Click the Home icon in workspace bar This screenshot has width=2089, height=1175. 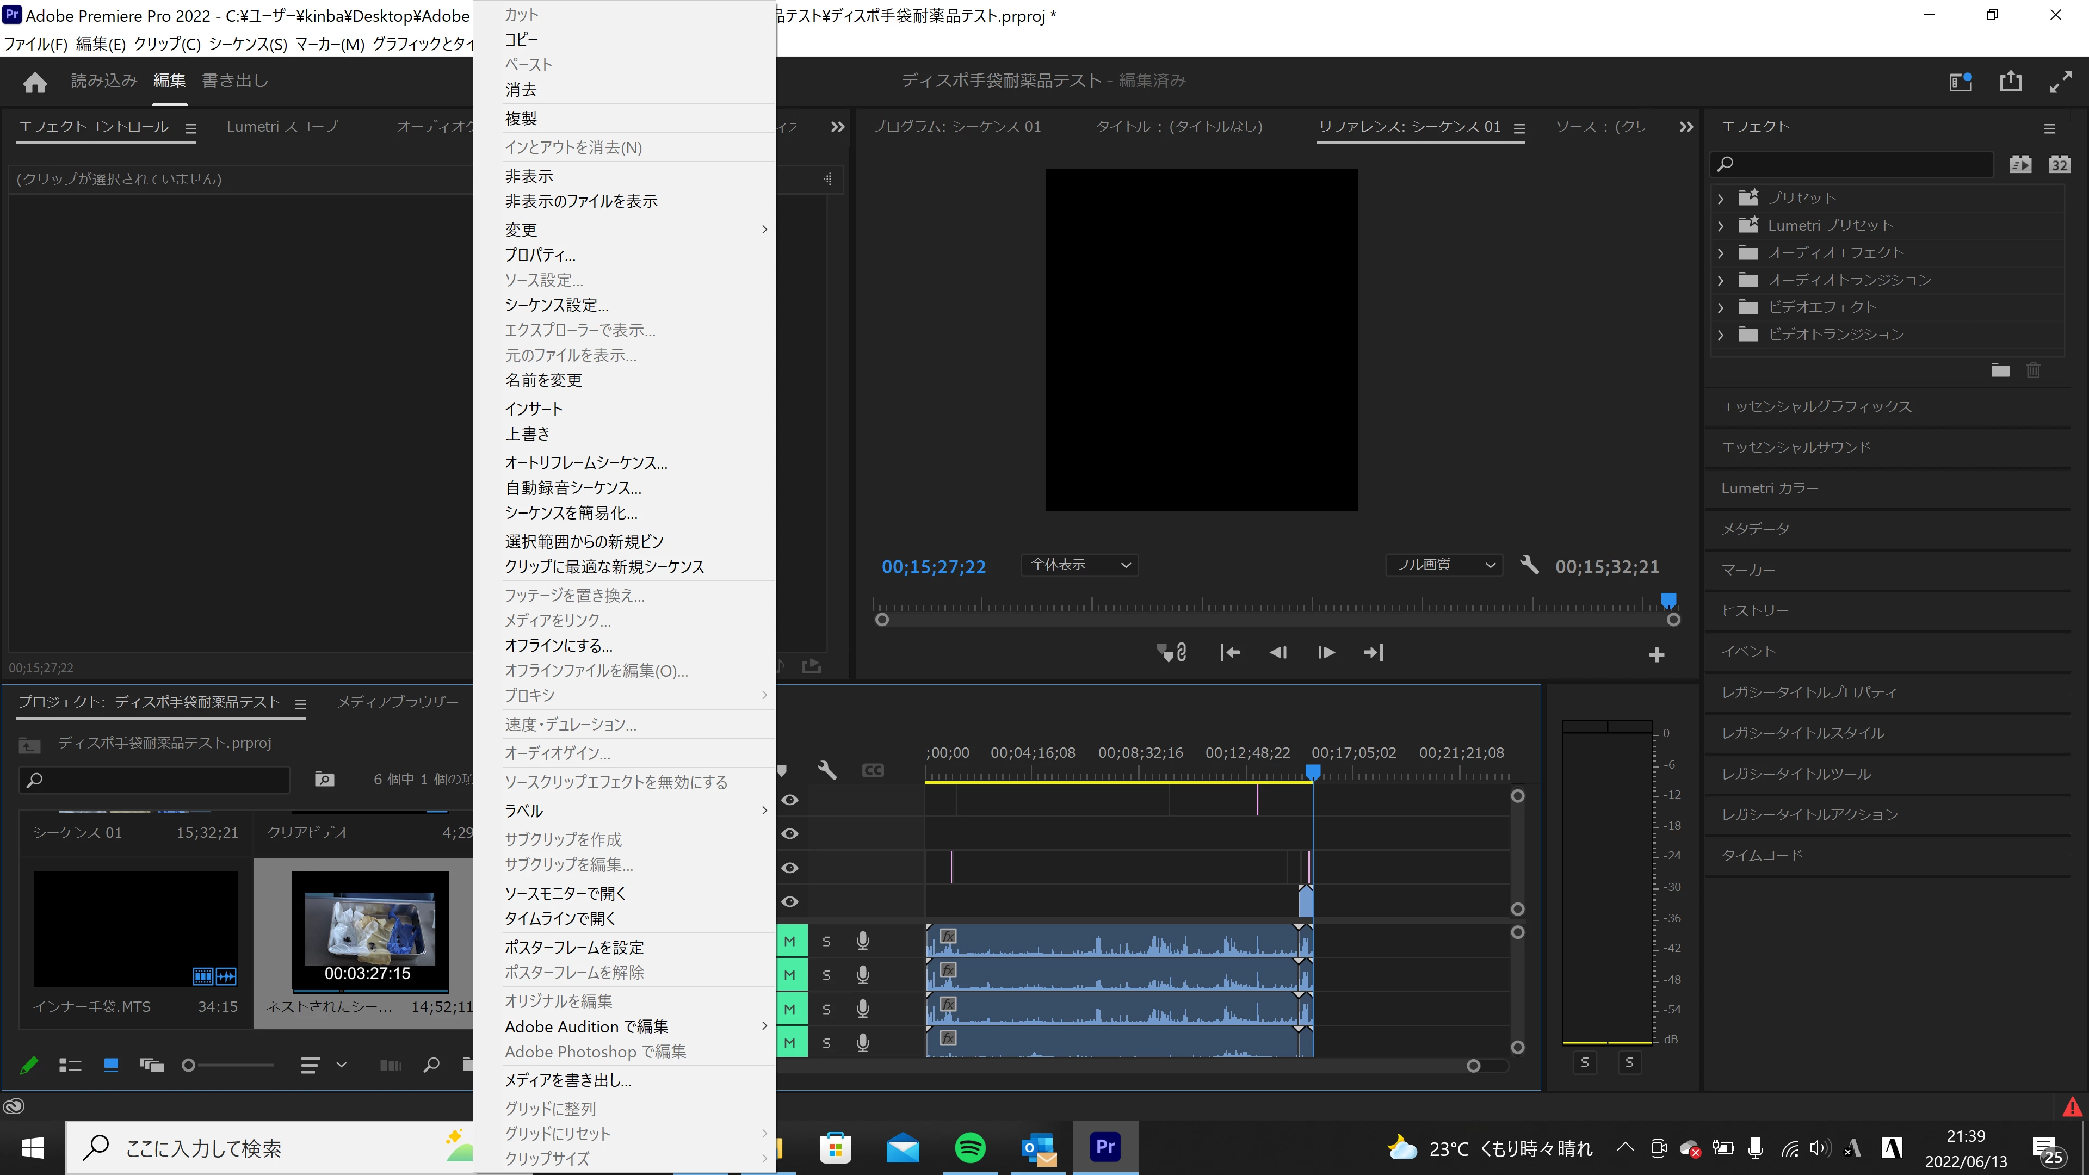pos(35,82)
